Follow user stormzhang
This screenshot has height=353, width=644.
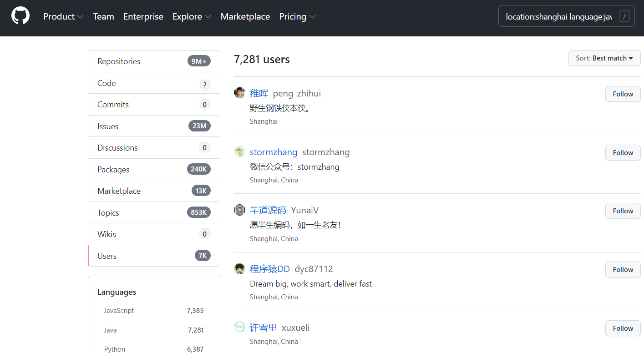click(623, 153)
